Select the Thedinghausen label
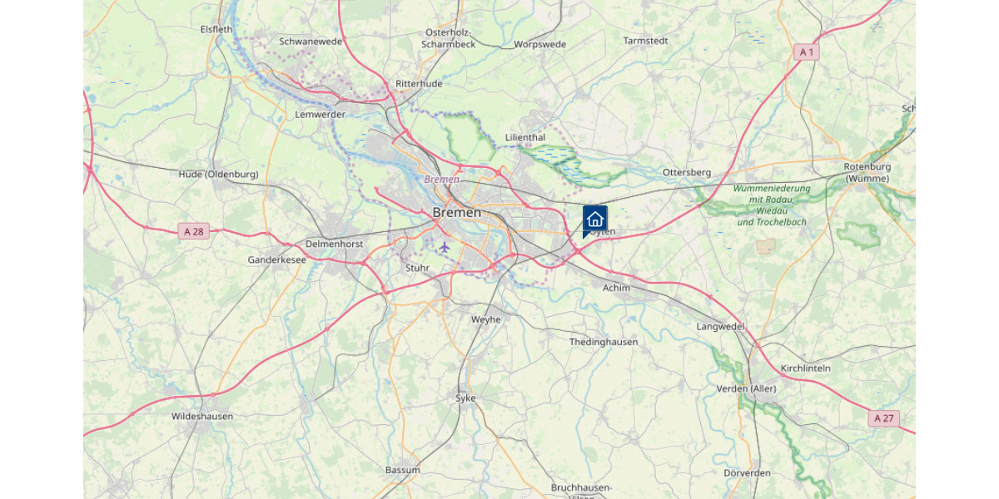 [x=604, y=342]
